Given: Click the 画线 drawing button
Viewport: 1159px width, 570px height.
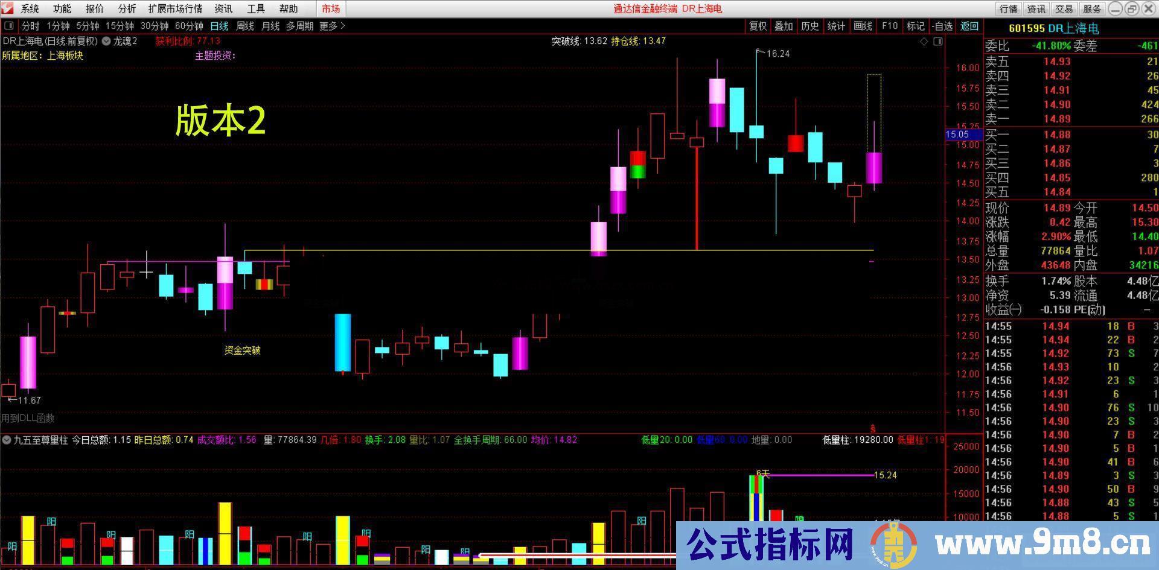Looking at the screenshot, I should pyautogui.click(x=863, y=26).
